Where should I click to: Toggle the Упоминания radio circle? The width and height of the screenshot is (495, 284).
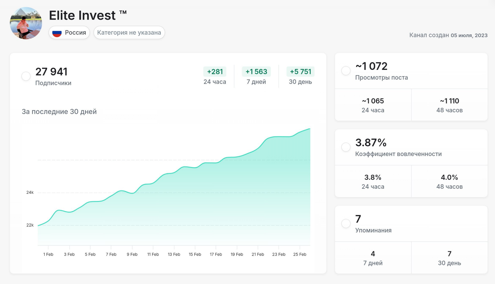346,223
